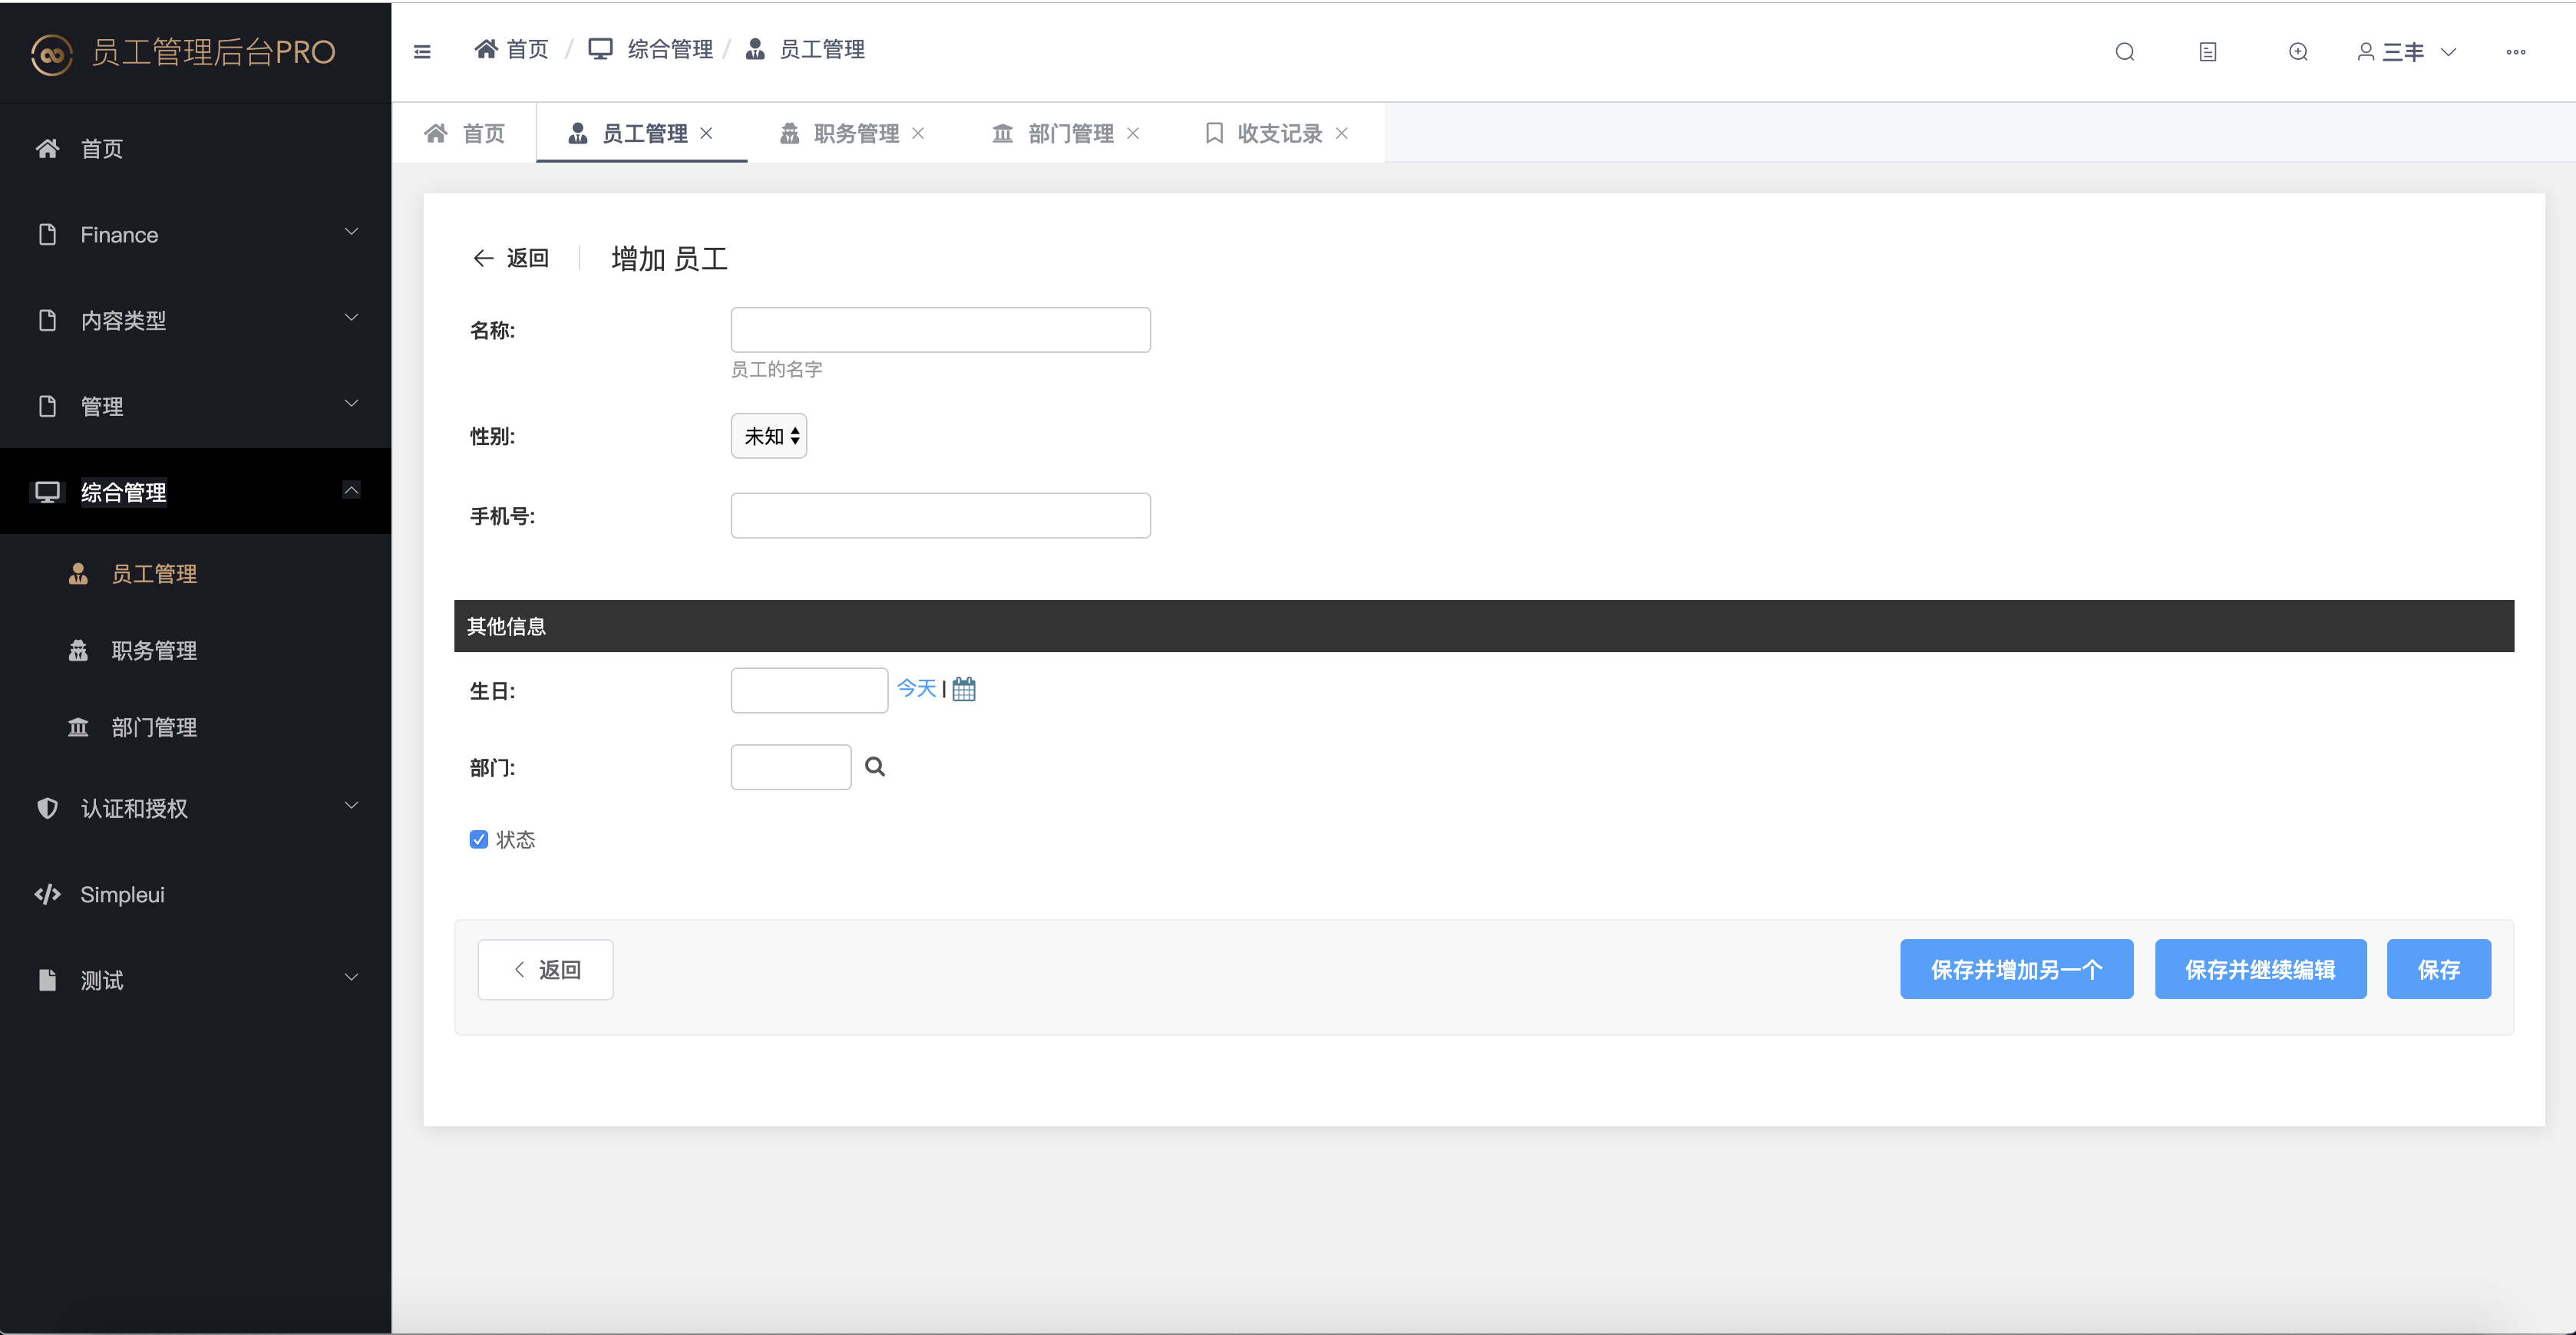Click the hamburger menu collapse icon
Image resolution: width=2576 pixels, height=1335 pixels.
click(x=422, y=51)
